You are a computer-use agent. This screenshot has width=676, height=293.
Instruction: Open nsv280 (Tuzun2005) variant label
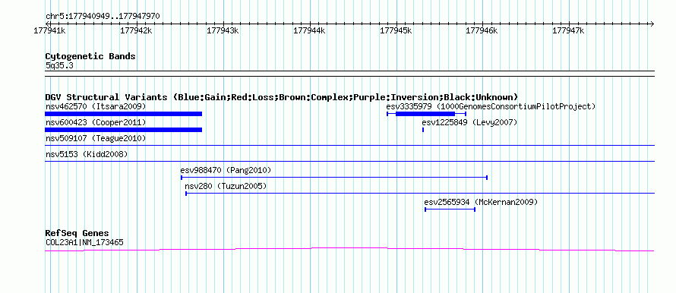[226, 187]
